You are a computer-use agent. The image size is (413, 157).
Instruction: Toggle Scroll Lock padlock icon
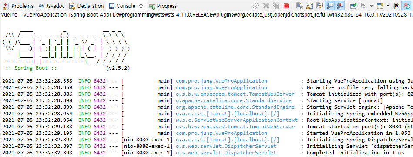[x=309, y=6]
